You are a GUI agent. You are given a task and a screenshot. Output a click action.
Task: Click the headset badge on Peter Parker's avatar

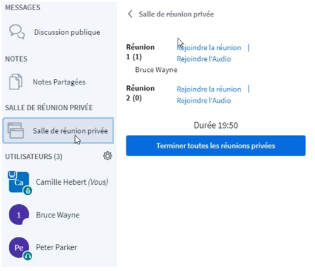click(28, 256)
